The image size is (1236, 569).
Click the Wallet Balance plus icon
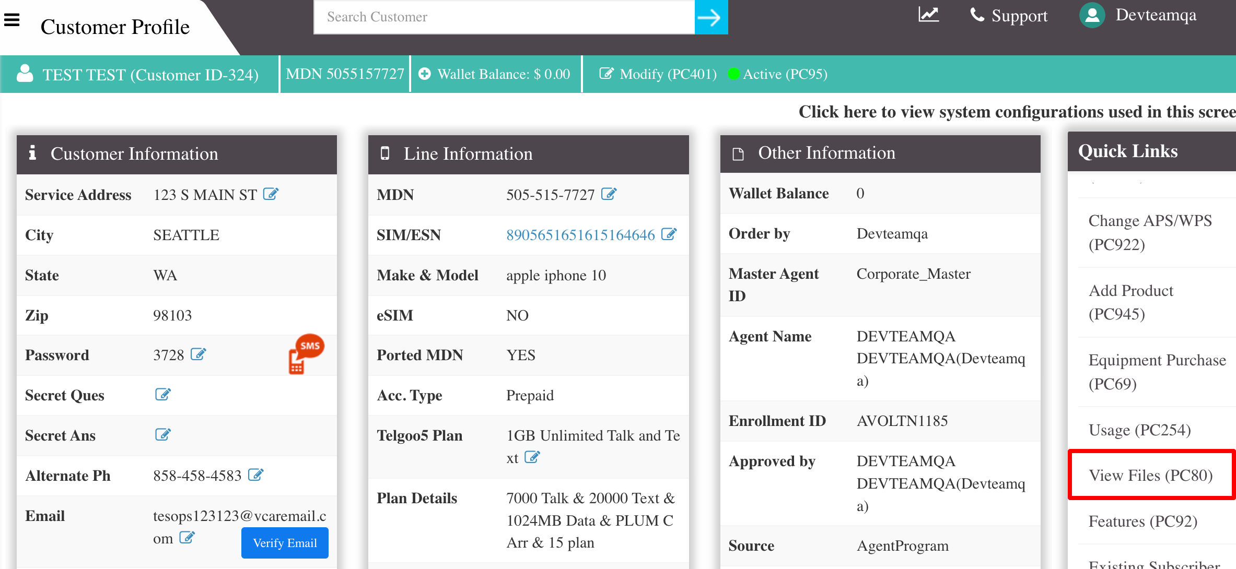pos(425,74)
